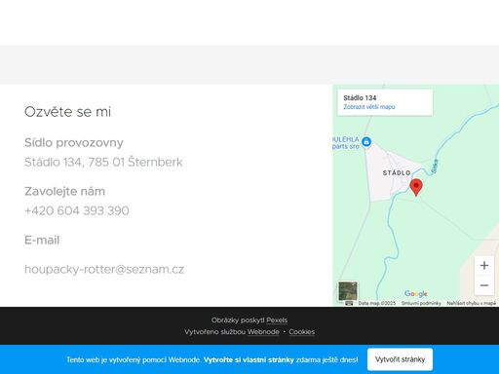Click phone number +420 604 393 390
499x374 pixels.
coord(77,210)
